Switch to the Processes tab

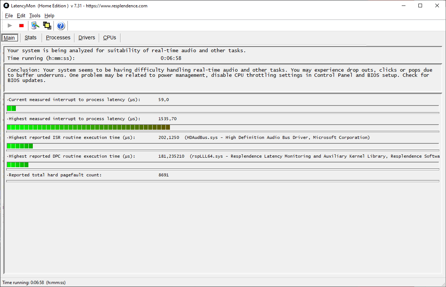pos(58,37)
